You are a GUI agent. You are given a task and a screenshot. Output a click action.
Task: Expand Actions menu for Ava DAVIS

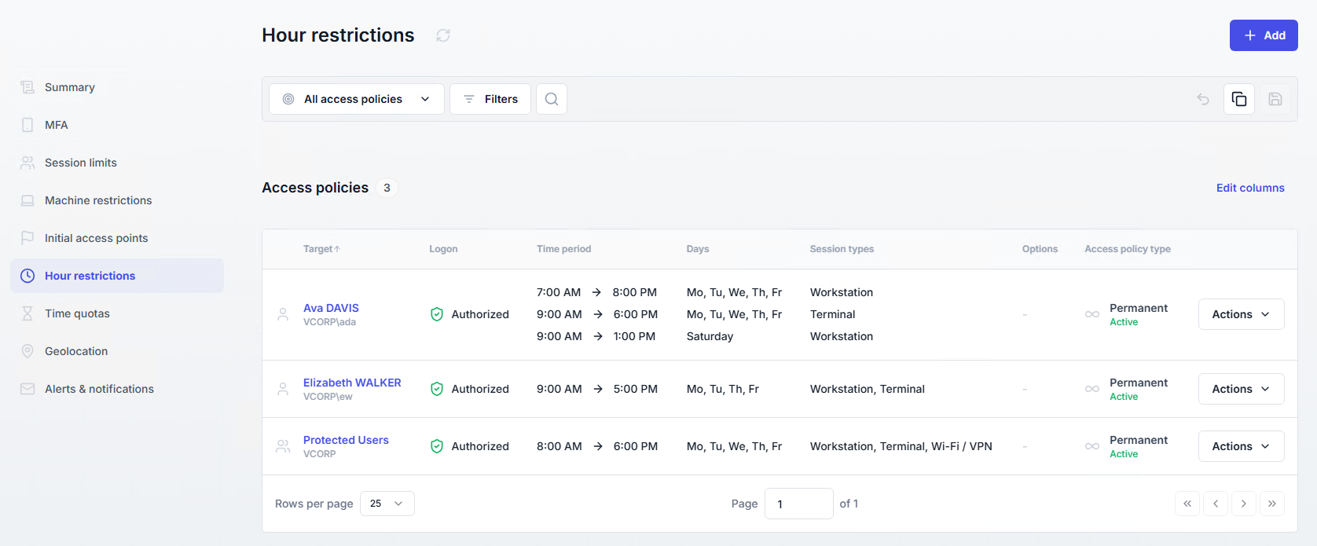click(x=1241, y=314)
